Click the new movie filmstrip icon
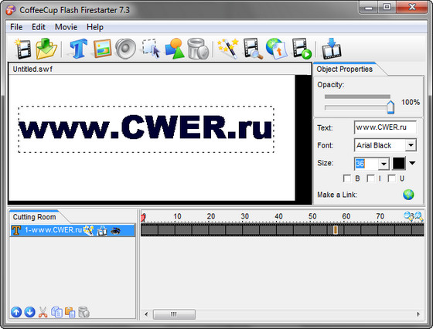 (23, 49)
